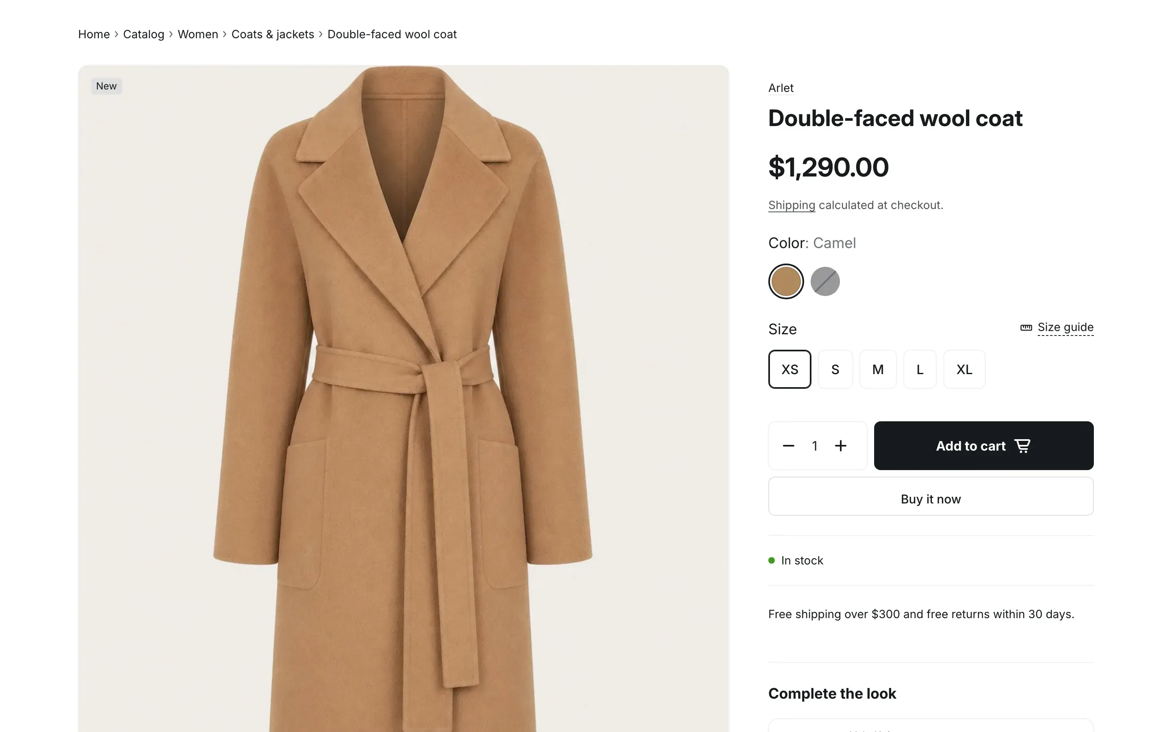Increase quantity with the plus icon

click(x=841, y=446)
